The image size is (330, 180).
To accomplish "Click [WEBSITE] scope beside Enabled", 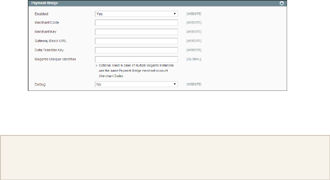I will pos(194,14).
